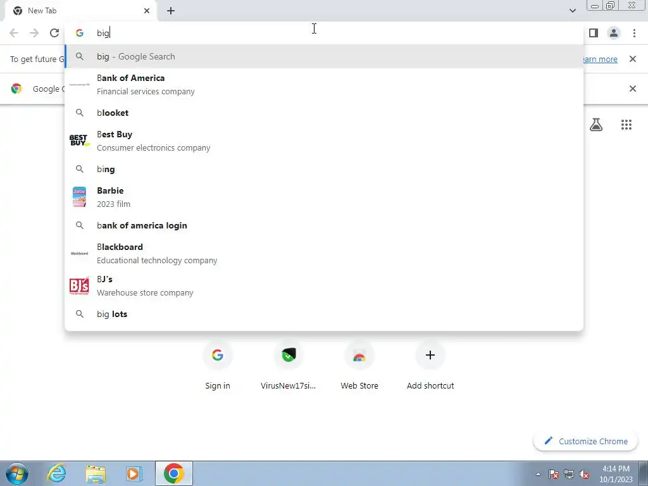648x486 pixels.
Task: Close the New Tab tab
Action: tap(147, 11)
